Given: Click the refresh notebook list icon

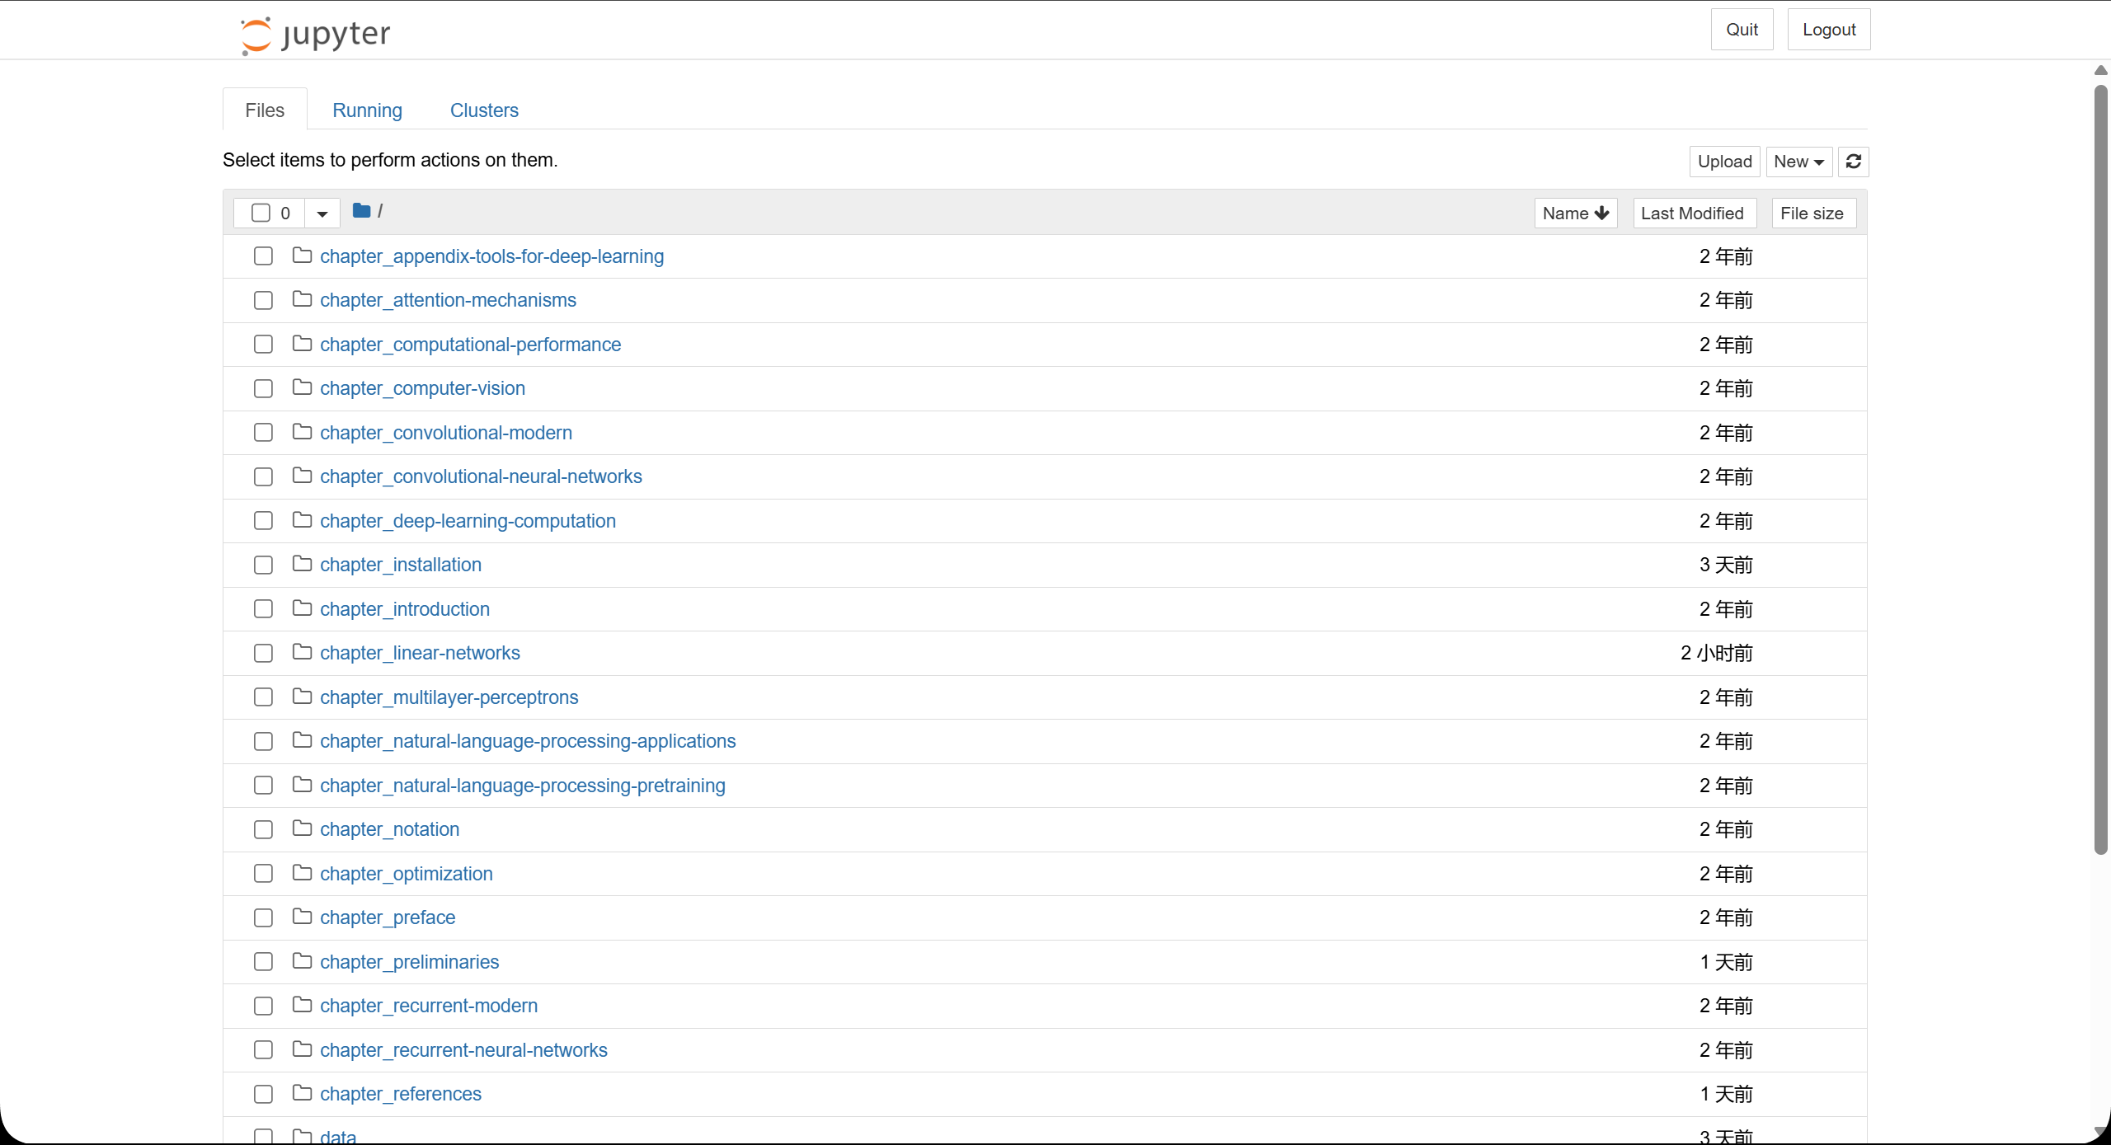Looking at the screenshot, I should pos(1853,162).
